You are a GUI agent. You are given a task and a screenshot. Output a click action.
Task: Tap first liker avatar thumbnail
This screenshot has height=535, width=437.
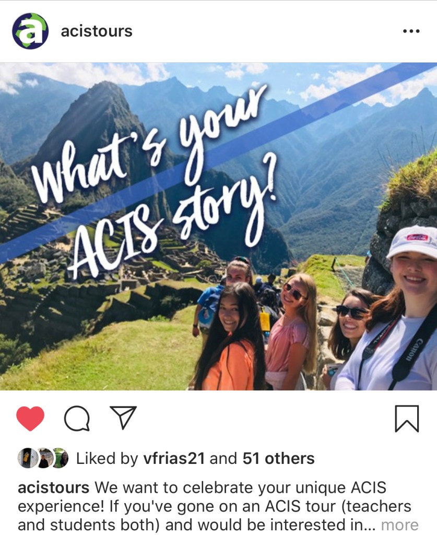click(27, 458)
